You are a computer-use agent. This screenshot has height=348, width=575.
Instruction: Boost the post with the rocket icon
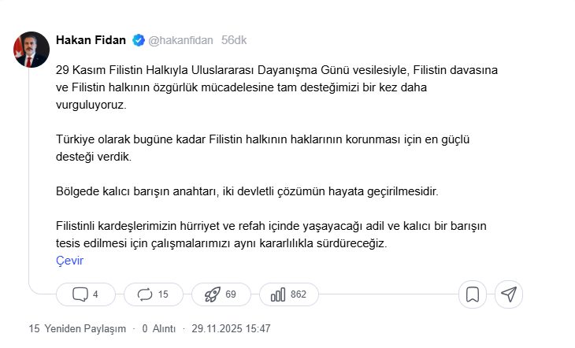(212, 294)
